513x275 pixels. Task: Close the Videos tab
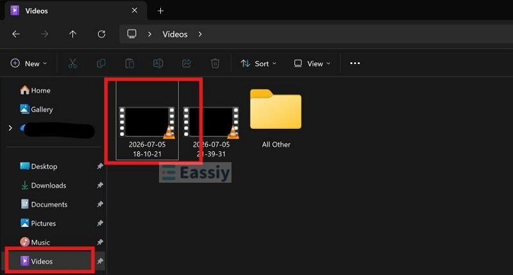point(135,10)
